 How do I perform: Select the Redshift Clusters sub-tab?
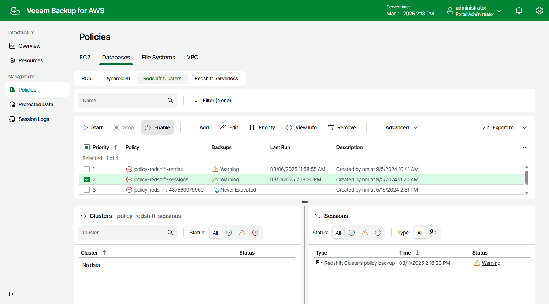pyautogui.click(x=162, y=78)
